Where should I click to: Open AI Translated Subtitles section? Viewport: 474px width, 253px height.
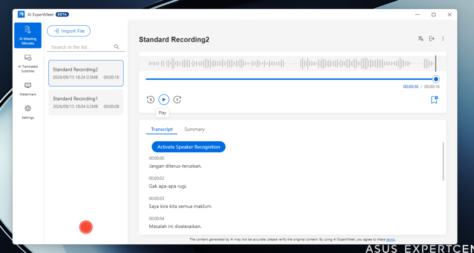[x=28, y=64]
